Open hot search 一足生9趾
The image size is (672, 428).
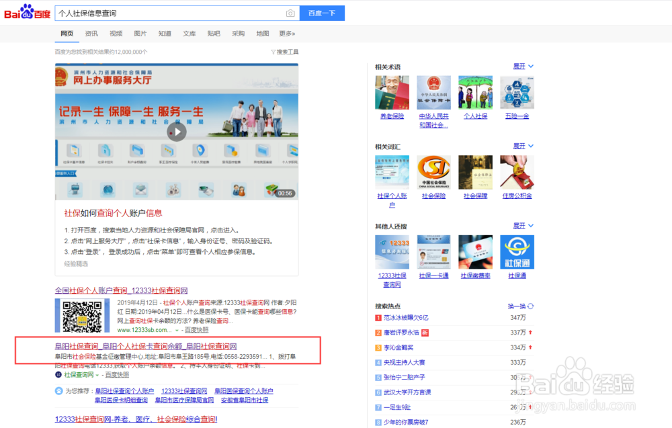click(x=397, y=407)
